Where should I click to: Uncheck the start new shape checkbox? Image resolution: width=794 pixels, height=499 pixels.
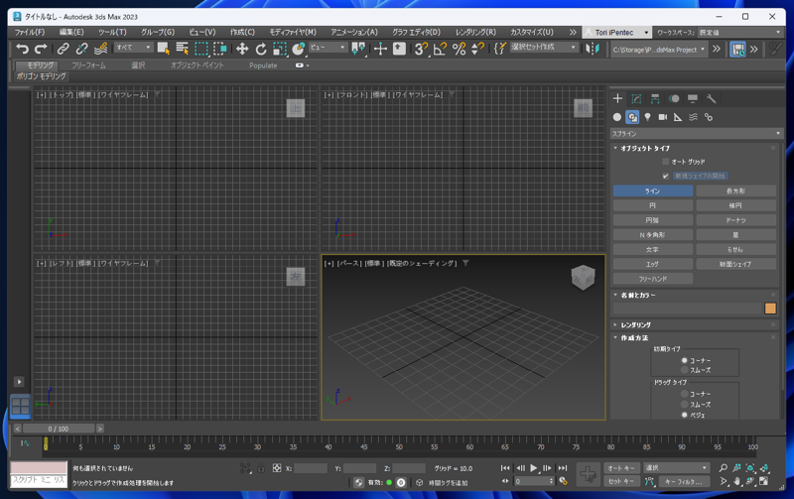coord(665,177)
